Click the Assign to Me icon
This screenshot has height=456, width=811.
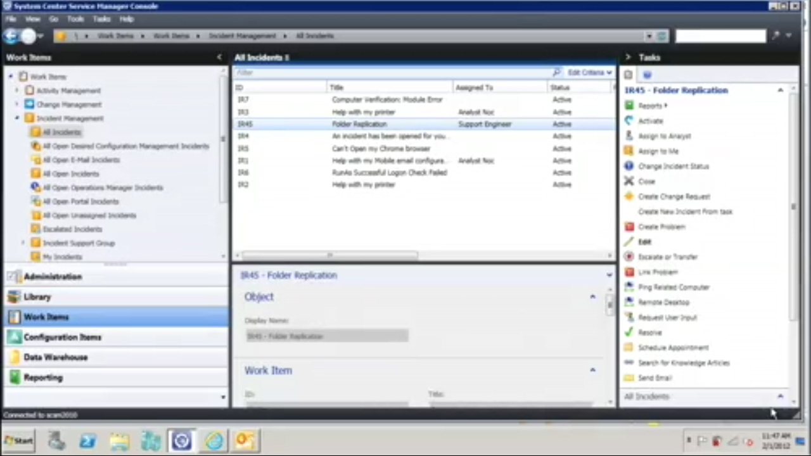point(629,151)
